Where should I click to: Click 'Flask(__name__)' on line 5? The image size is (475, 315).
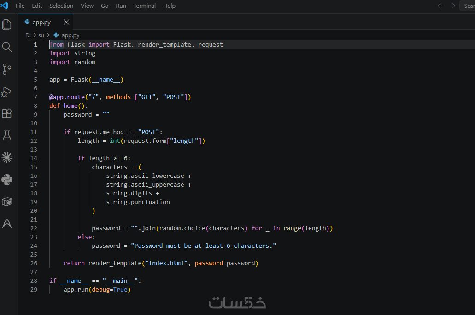tap(97, 80)
